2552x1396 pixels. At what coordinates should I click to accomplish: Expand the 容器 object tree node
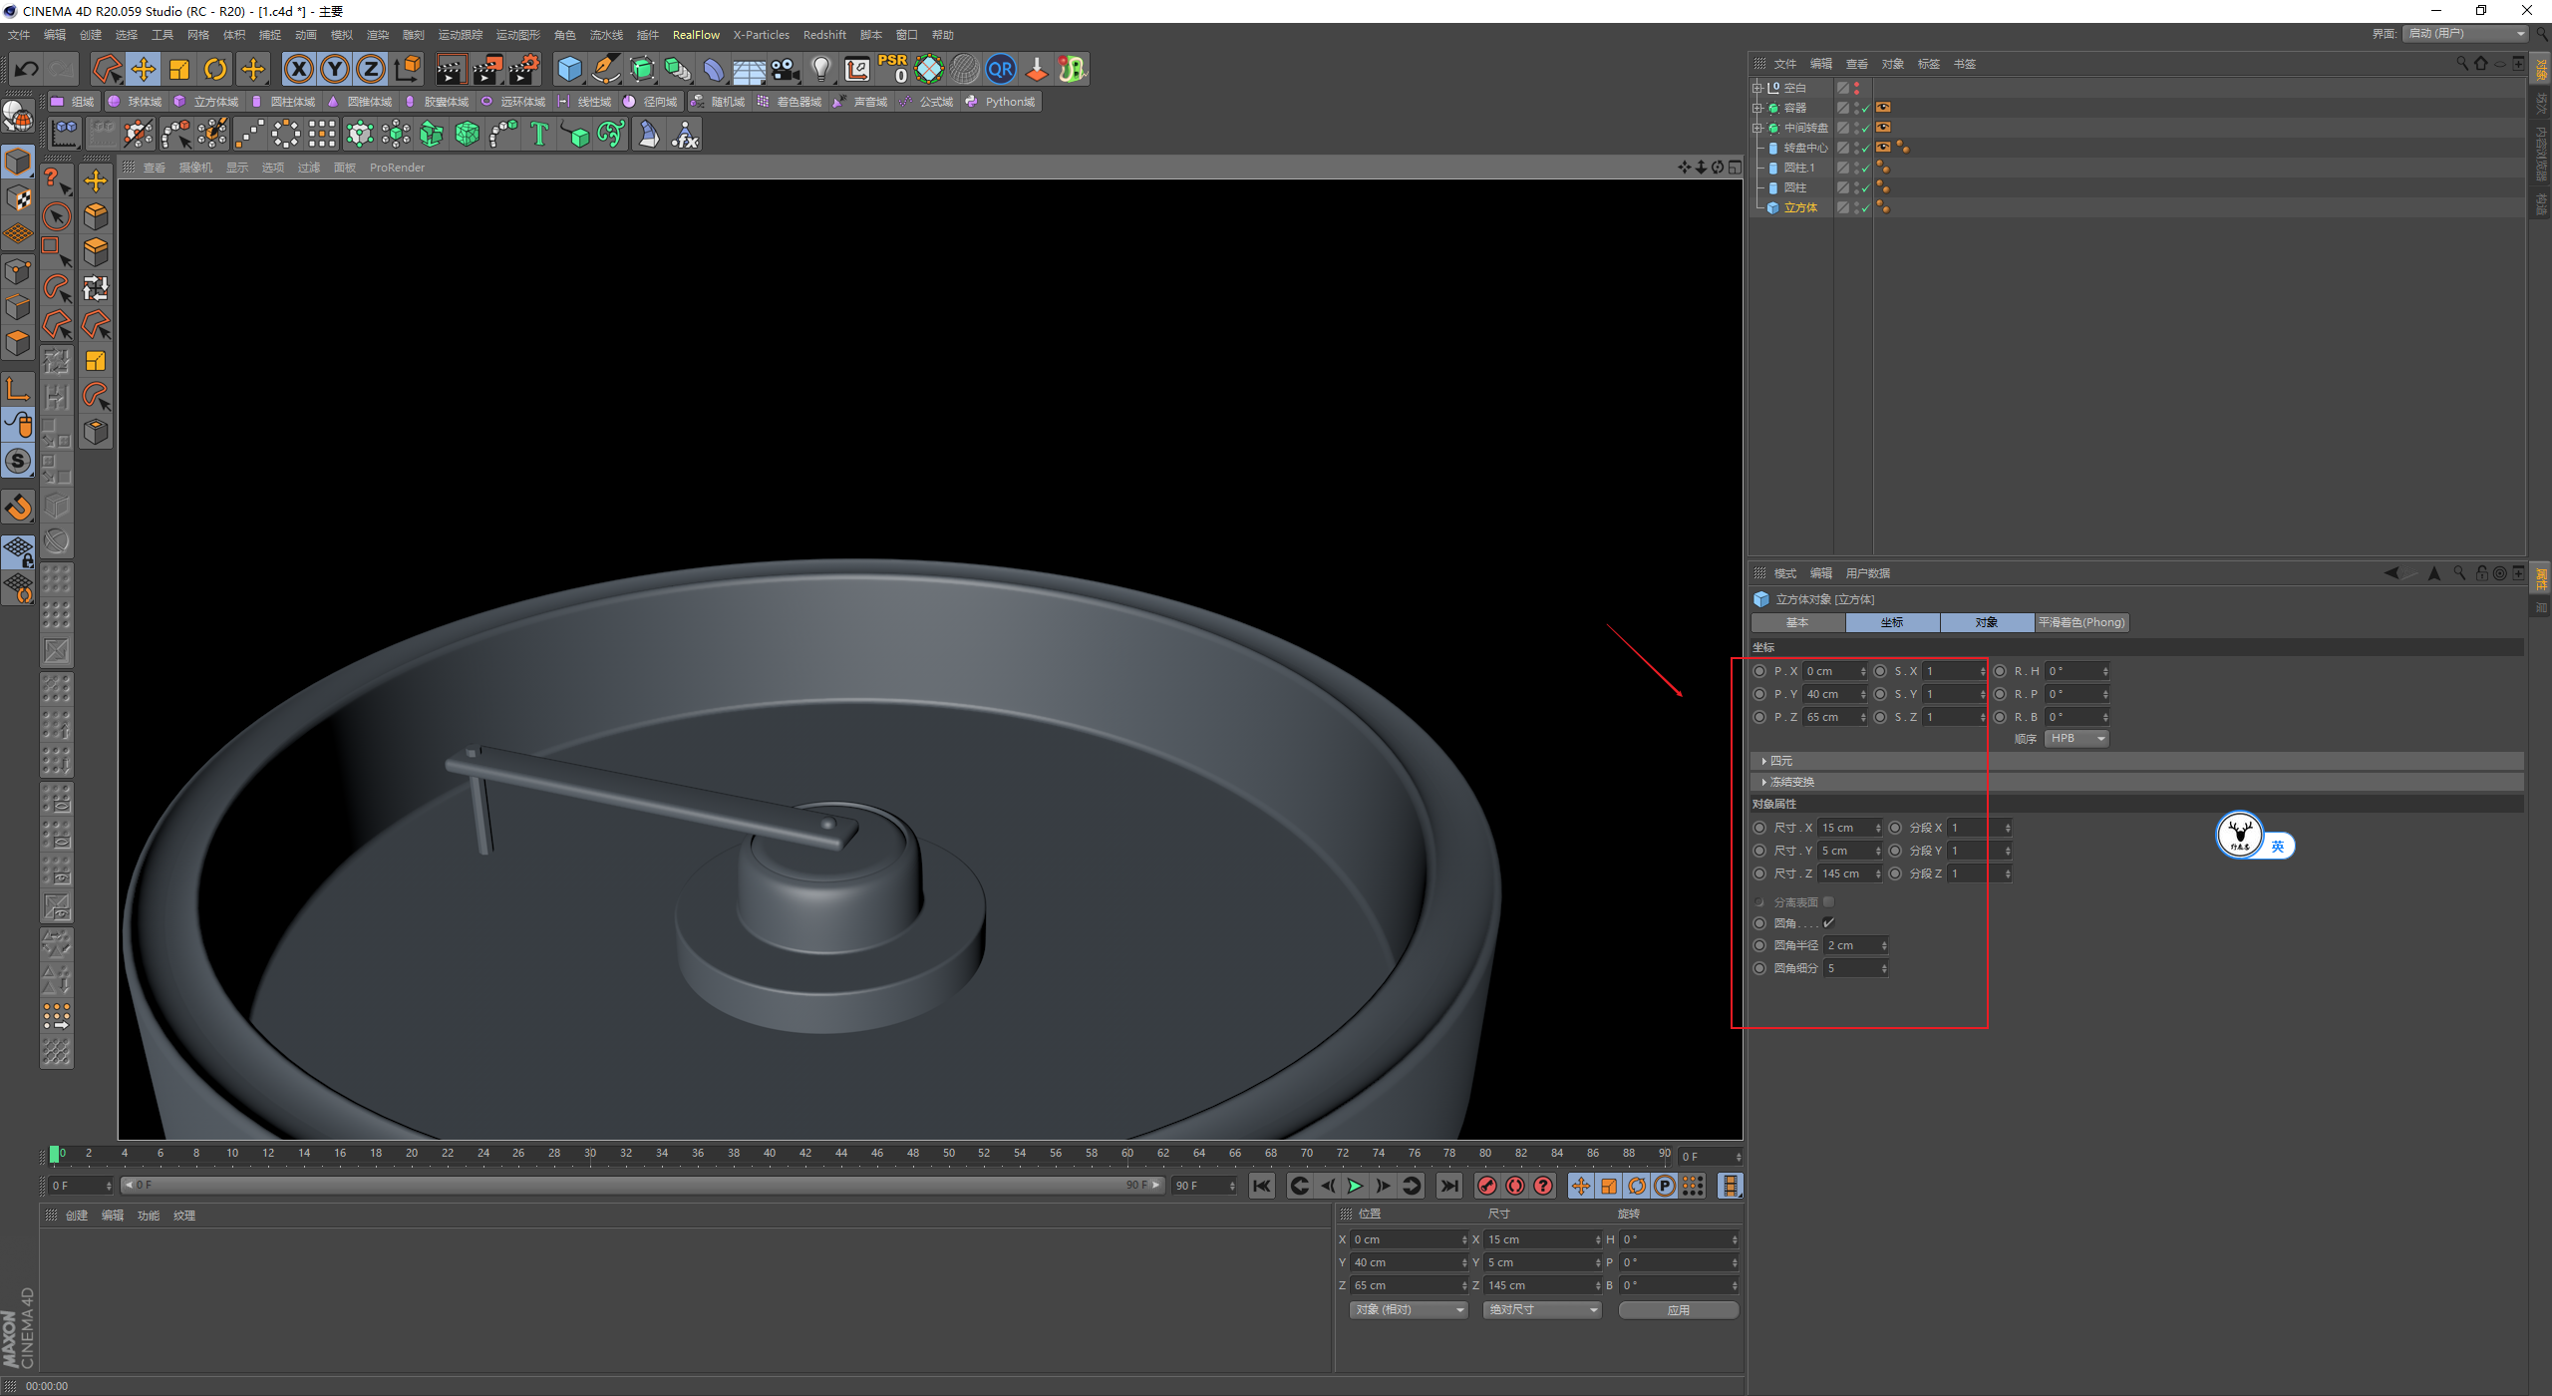click(x=1757, y=108)
